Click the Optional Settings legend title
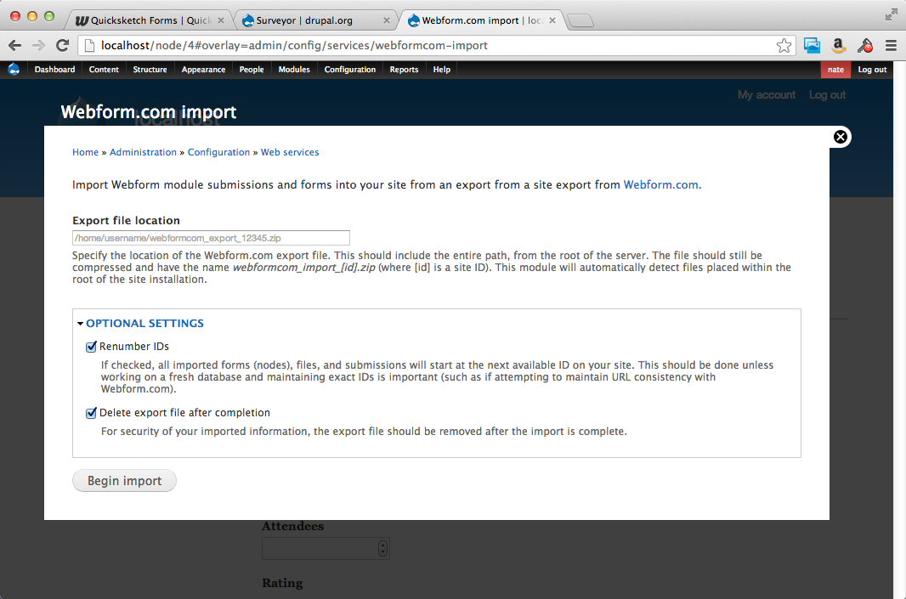Screen dimensions: 906x599 click(145, 324)
